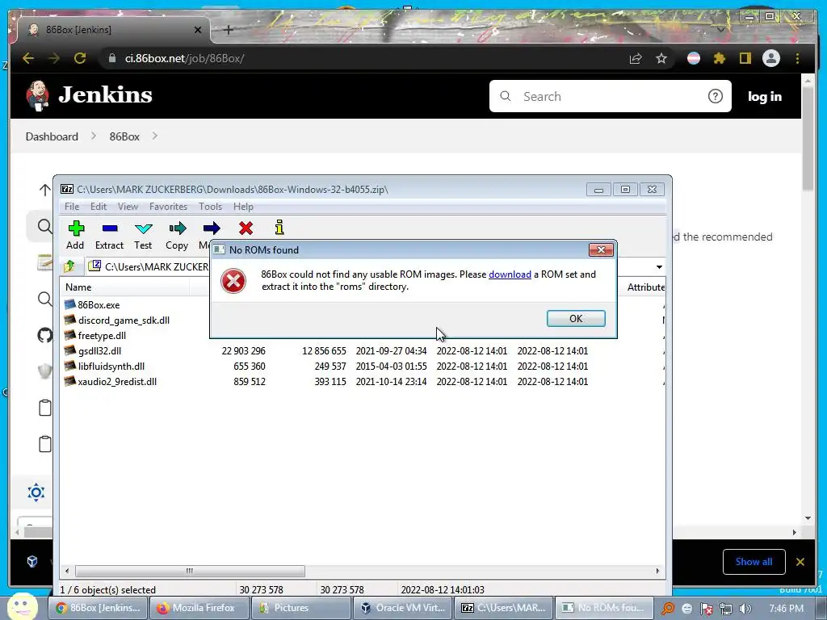This screenshot has width=827, height=620.
Task: Click the Move arrow icon in 7-Zip toolbar
Action: 212,228
